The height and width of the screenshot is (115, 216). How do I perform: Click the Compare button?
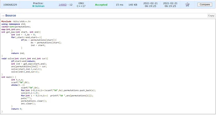pos(205,4)
